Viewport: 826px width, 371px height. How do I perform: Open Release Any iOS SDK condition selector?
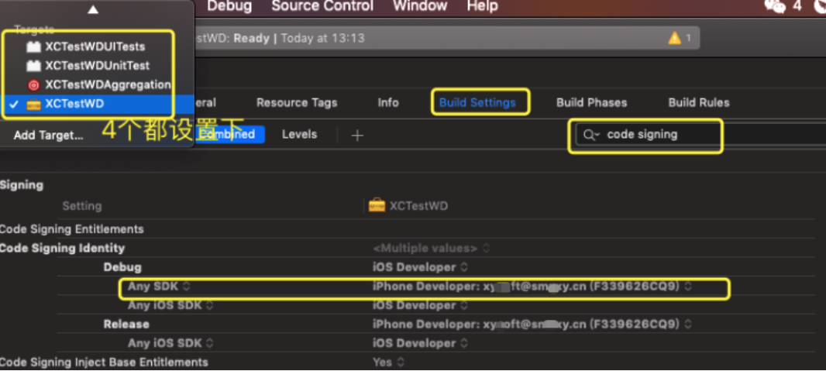[x=170, y=344]
